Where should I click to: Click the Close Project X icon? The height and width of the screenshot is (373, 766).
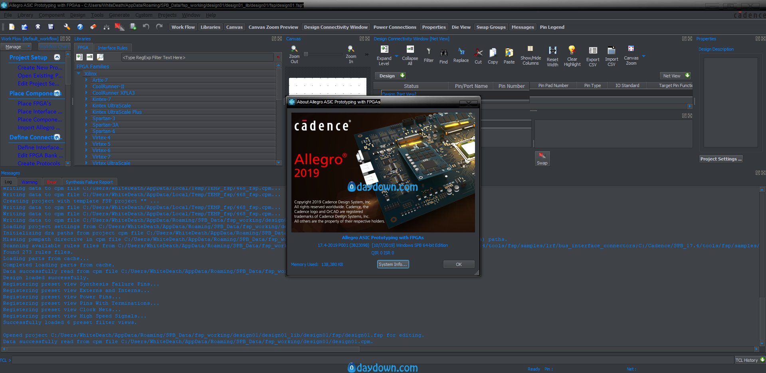(x=38, y=27)
